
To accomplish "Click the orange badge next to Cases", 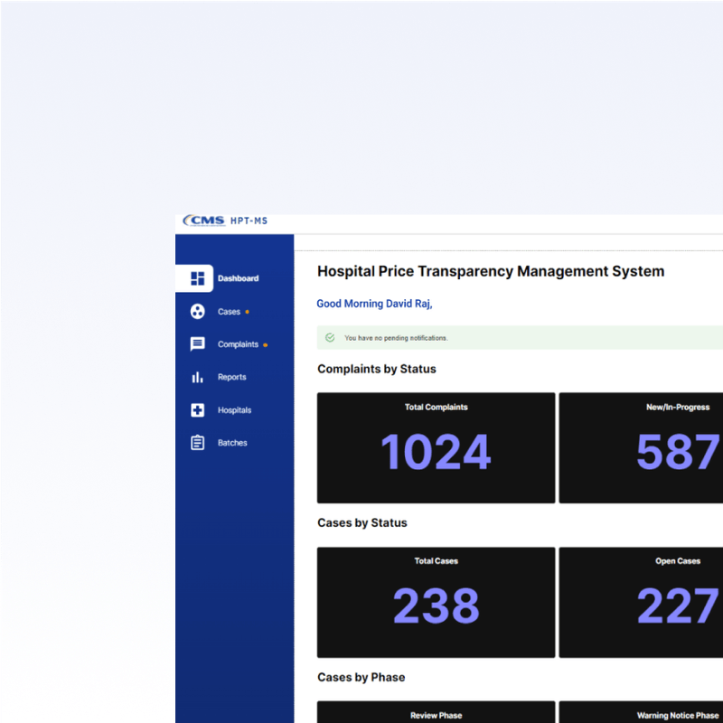I will (x=248, y=311).
